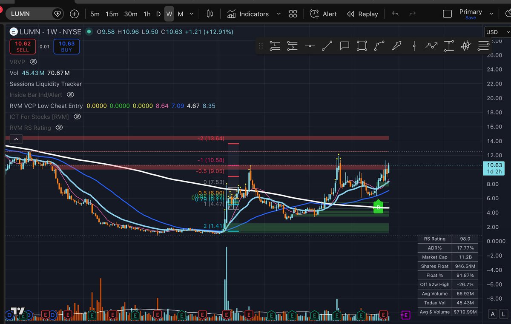Click the Undo arrow

[x=395, y=14]
